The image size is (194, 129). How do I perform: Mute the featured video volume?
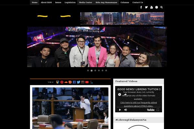point(125,110)
